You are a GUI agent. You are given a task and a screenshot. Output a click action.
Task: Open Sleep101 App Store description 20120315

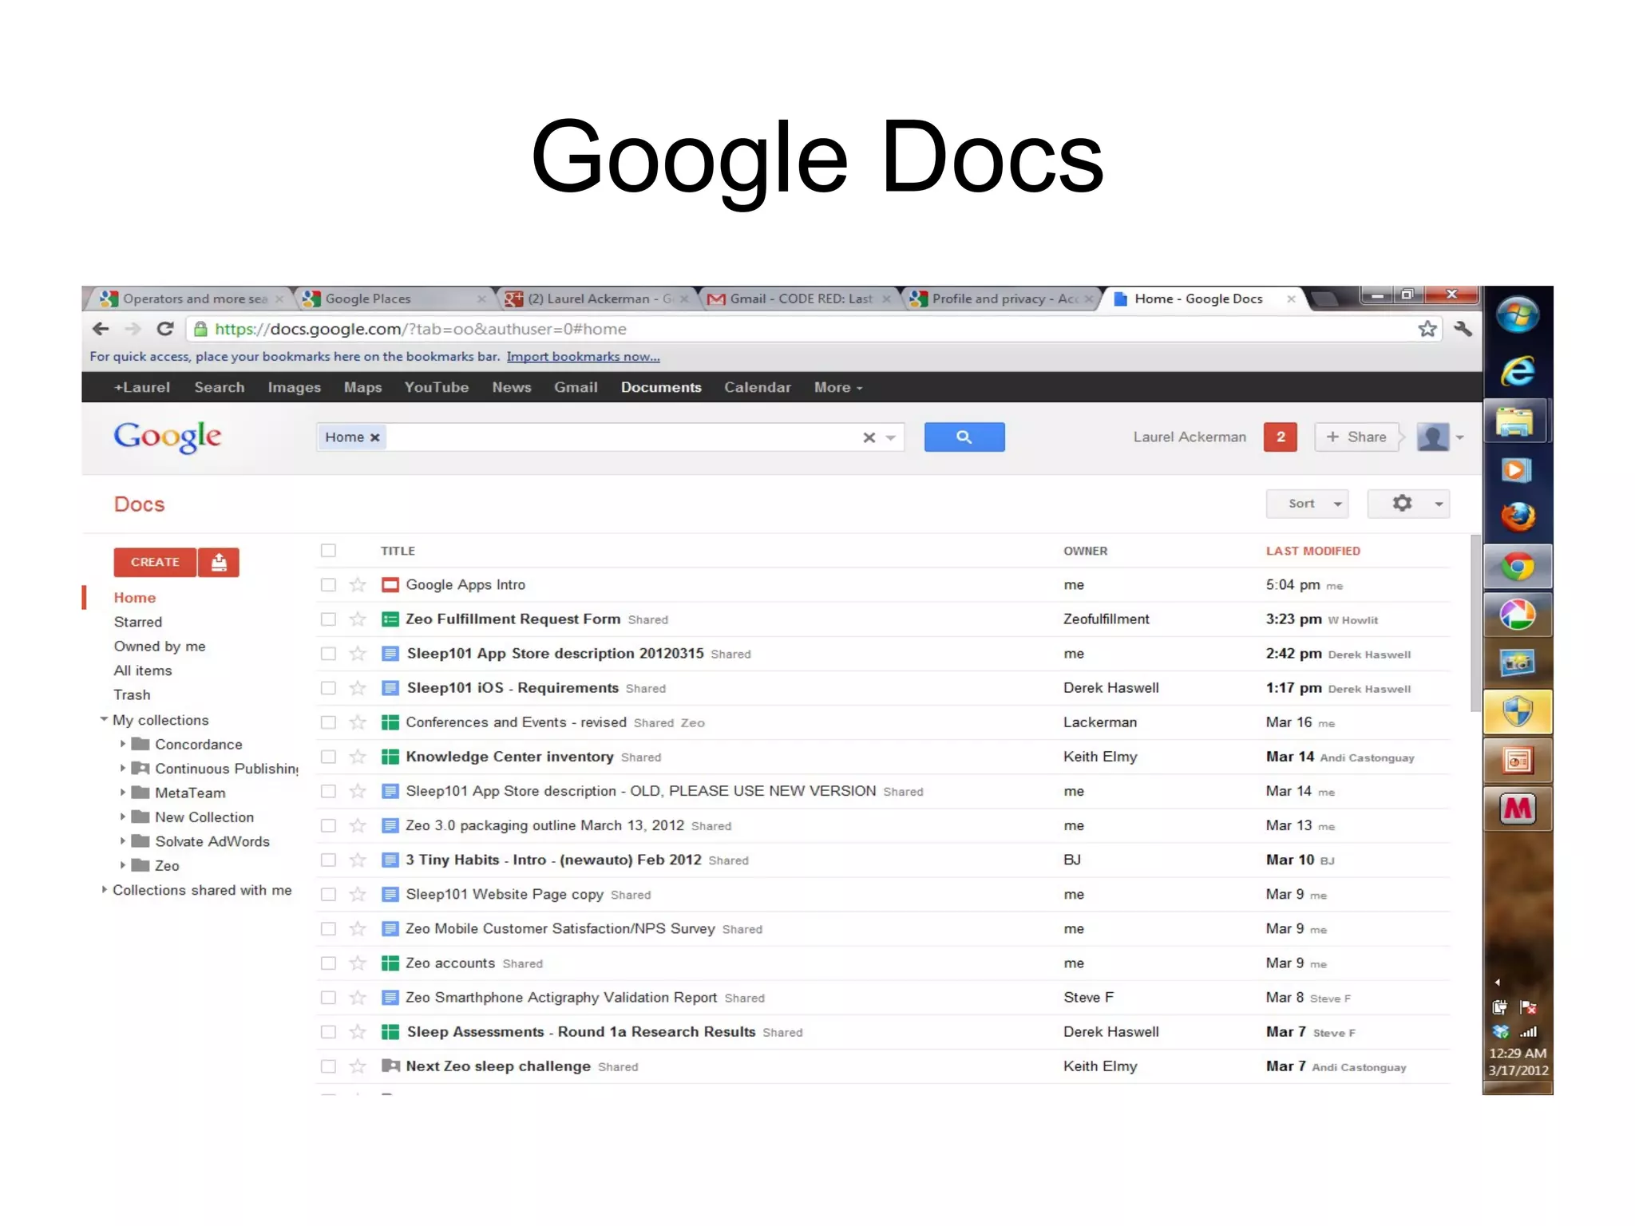coord(555,654)
